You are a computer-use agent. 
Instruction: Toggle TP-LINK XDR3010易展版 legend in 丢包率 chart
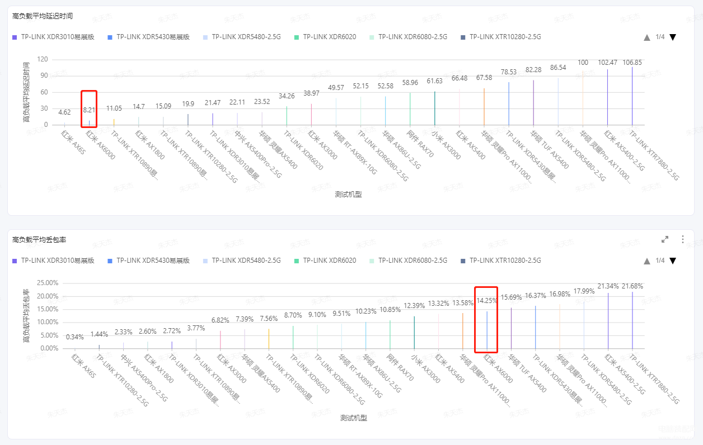coord(53,261)
